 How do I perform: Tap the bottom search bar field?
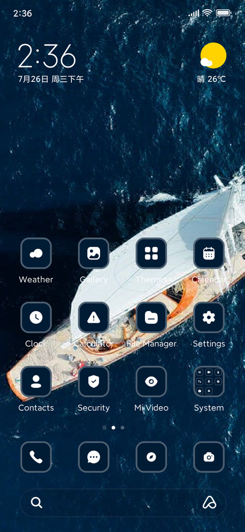click(x=123, y=503)
